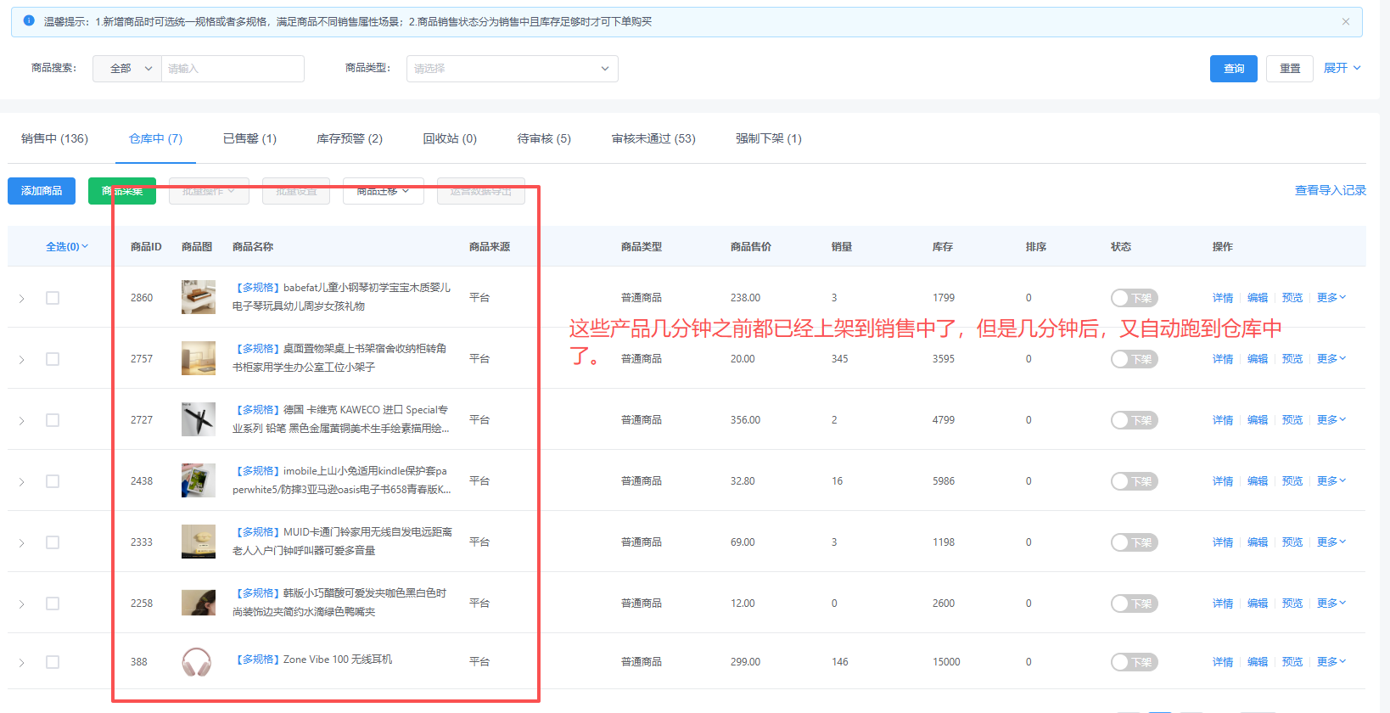Expand row arrow for product 388

(22, 663)
